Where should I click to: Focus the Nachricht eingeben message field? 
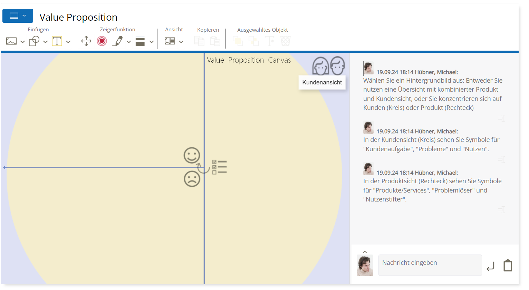pos(430,265)
